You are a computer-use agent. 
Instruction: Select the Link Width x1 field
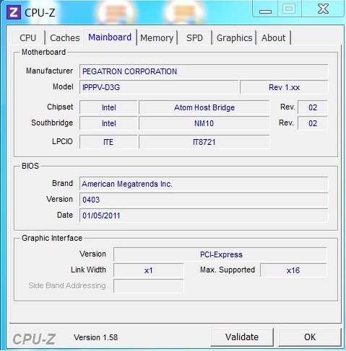pyautogui.click(x=149, y=270)
